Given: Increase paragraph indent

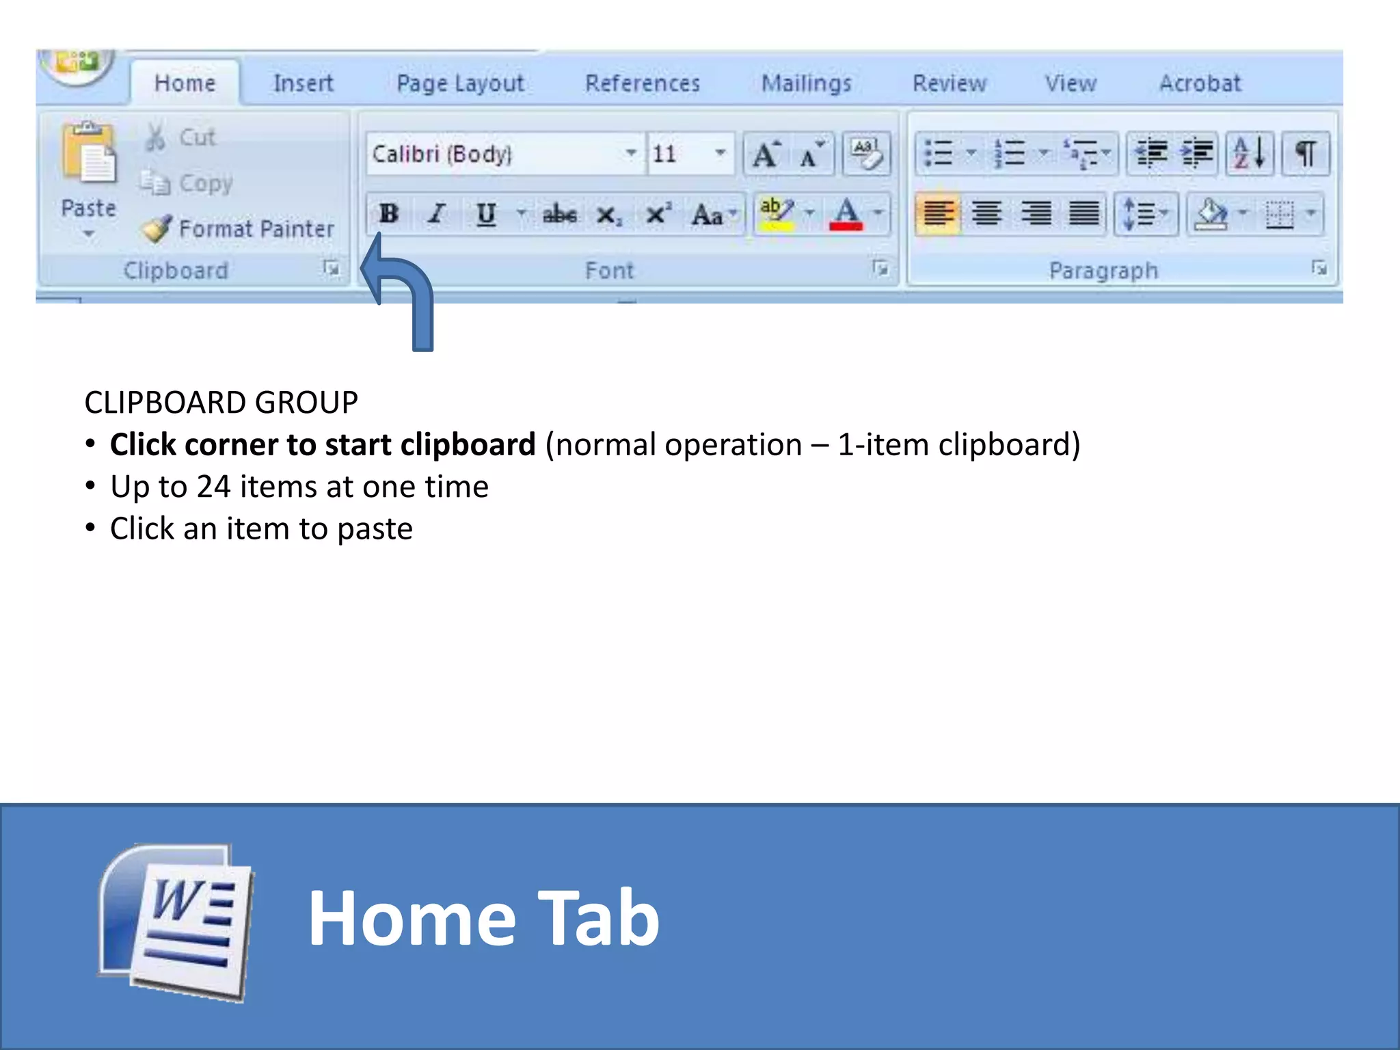Looking at the screenshot, I should point(1196,153).
